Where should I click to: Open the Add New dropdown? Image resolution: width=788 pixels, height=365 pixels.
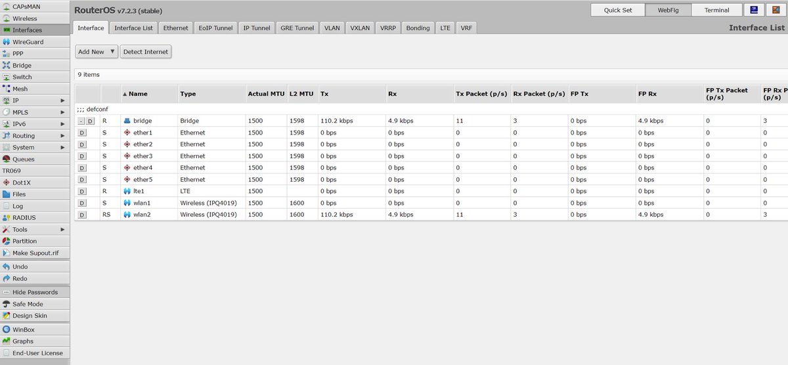click(97, 52)
